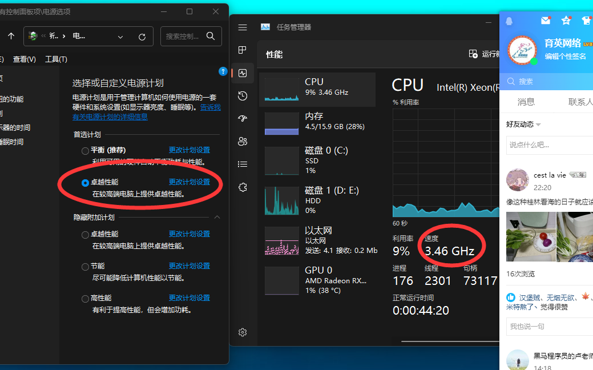Expand the address bar history dropdown arrow
The width and height of the screenshot is (593, 370).
pos(120,37)
